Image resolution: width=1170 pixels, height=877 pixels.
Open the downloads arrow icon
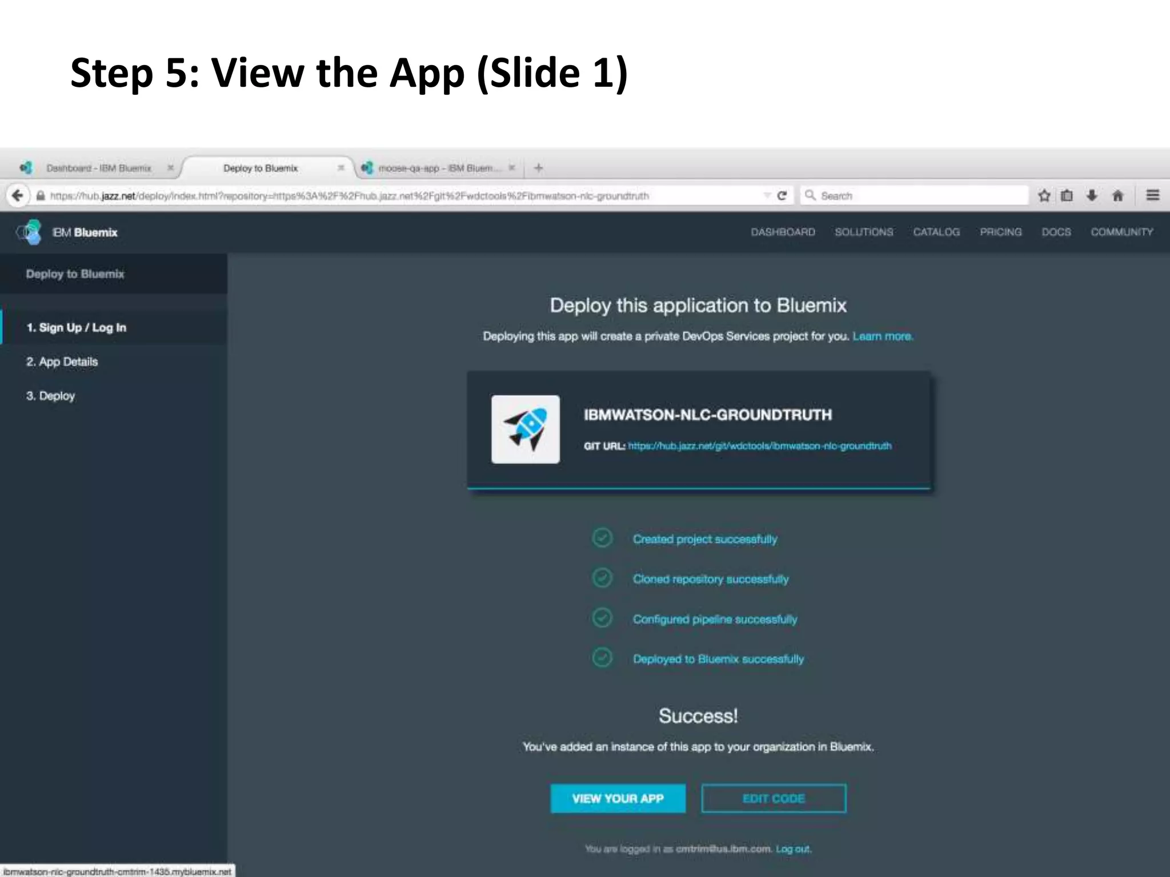tap(1092, 196)
